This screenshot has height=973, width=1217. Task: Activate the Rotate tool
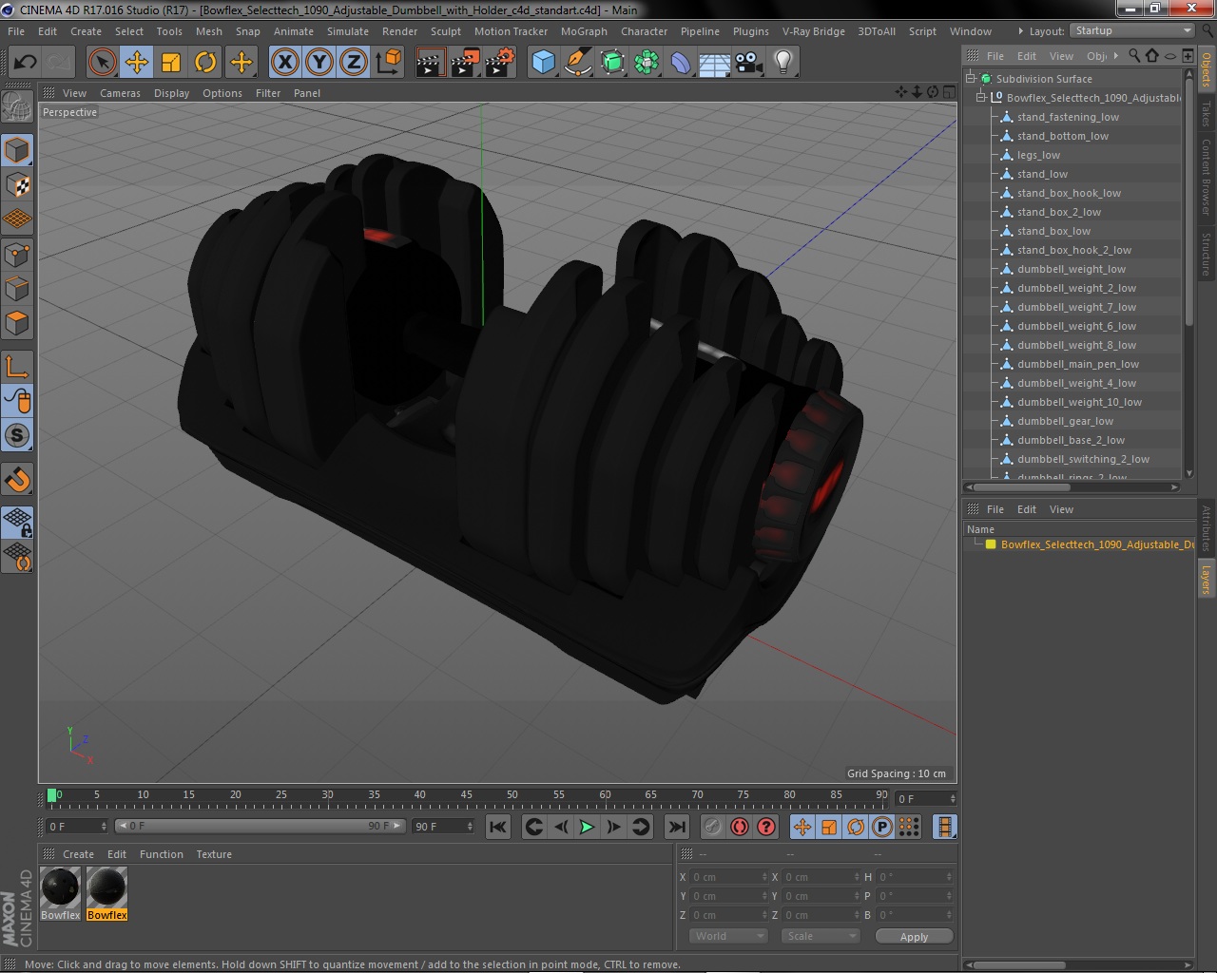point(205,63)
